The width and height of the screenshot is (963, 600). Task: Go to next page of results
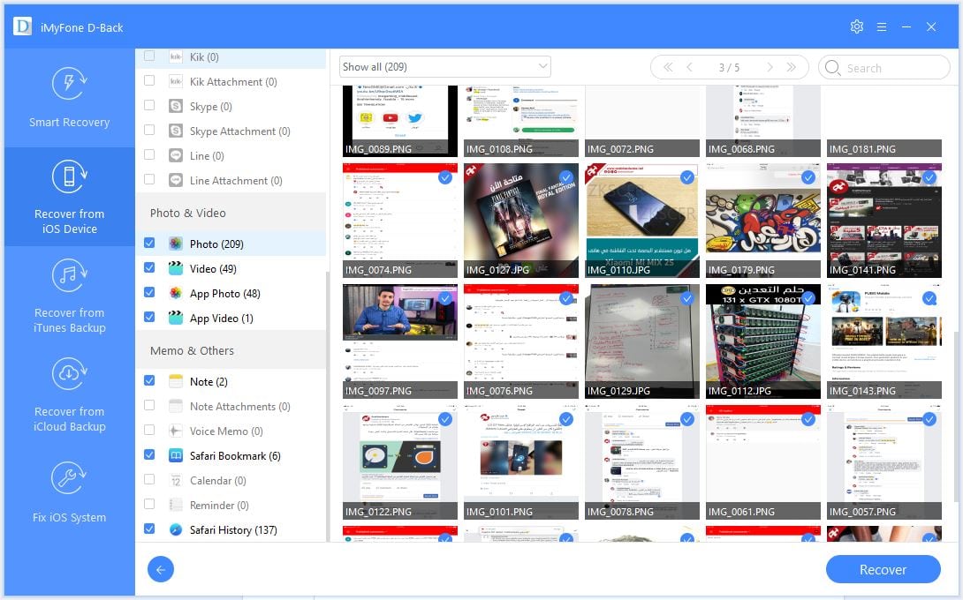(770, 67)
